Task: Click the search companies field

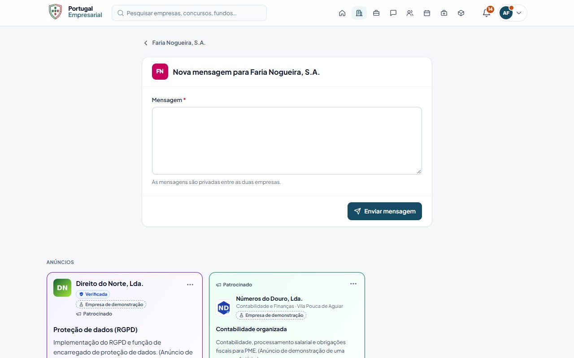Action: 189,13
